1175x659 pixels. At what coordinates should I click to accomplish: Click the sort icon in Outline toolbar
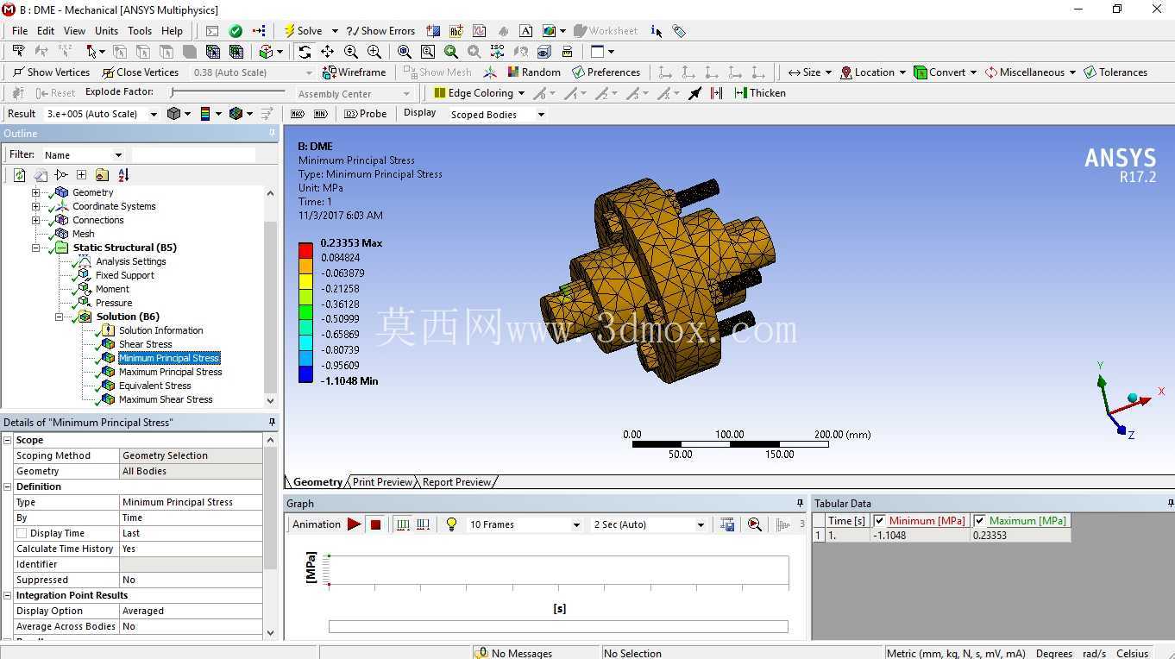(123, 175)
